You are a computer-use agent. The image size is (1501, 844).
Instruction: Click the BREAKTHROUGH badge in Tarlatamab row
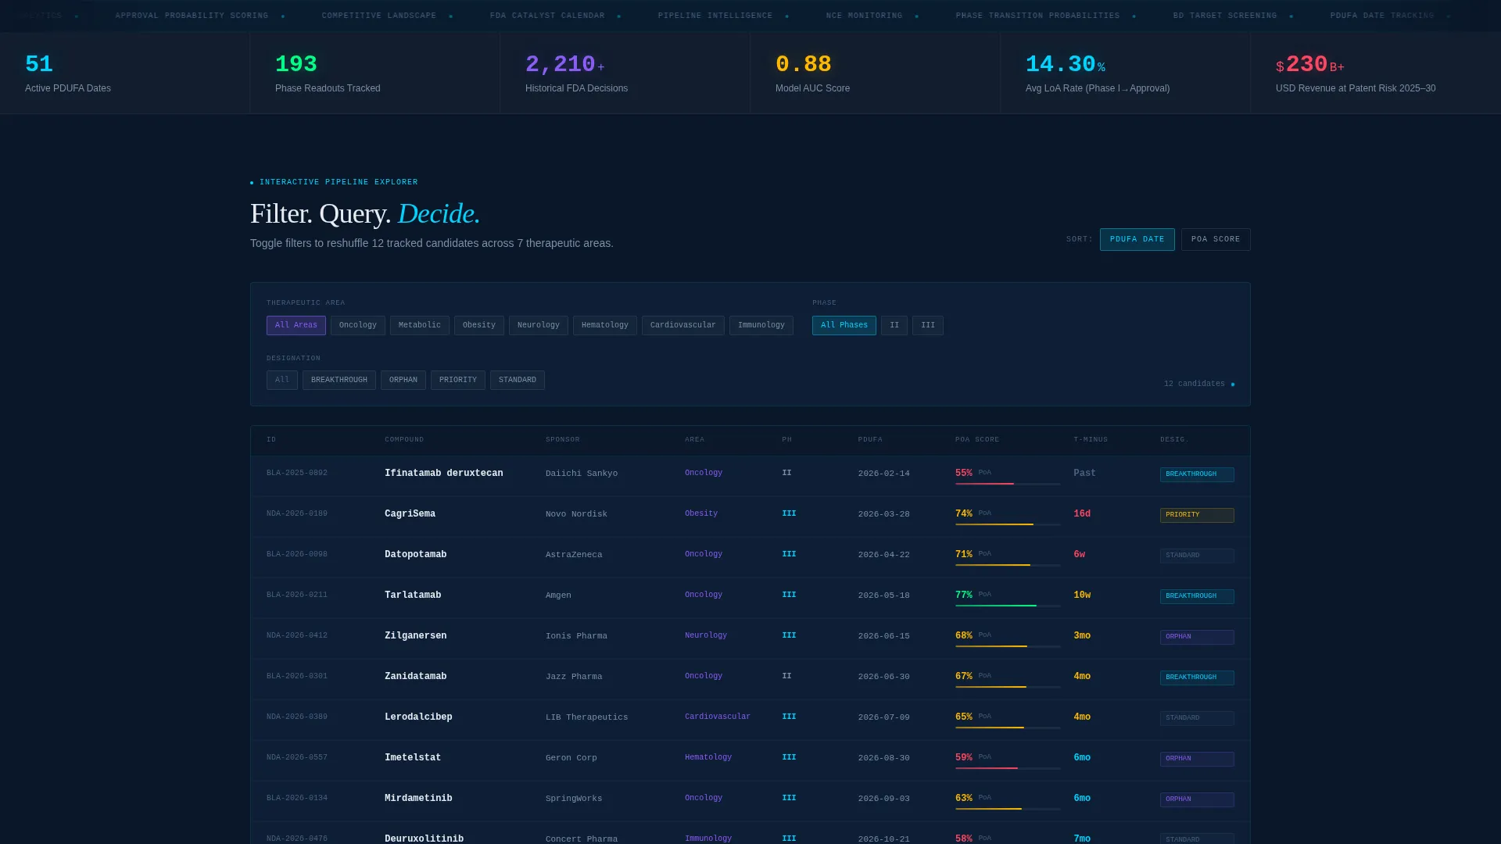pyautogui.click(x=1196, y=596)
